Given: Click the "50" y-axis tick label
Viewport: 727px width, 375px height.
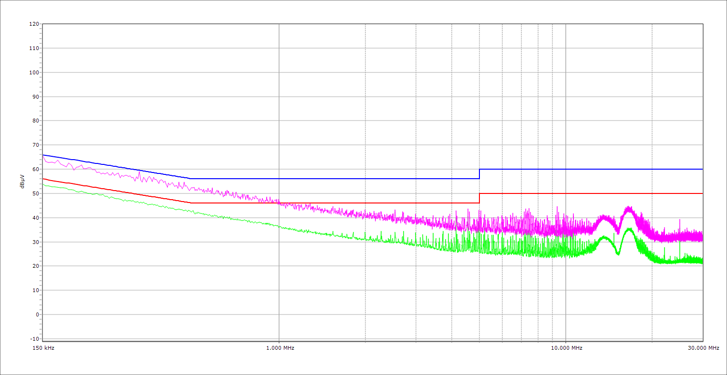Looking at the screenshot, I should tap(35, 193).
